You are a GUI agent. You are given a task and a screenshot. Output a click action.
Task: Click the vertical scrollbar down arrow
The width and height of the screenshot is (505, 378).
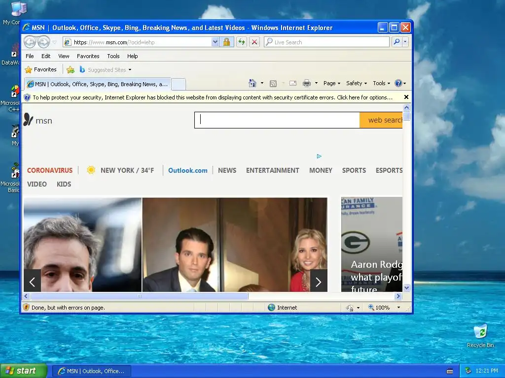point(406,287)
